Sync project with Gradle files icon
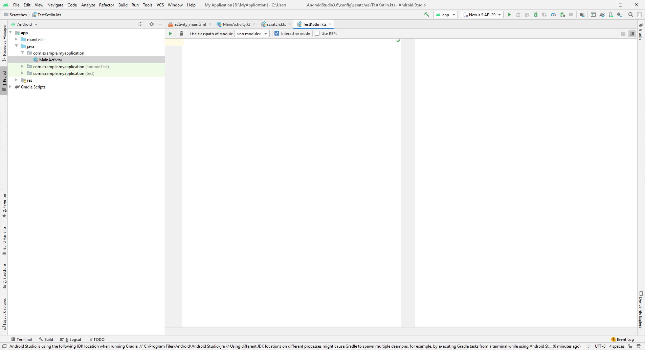 coord(602,15)
